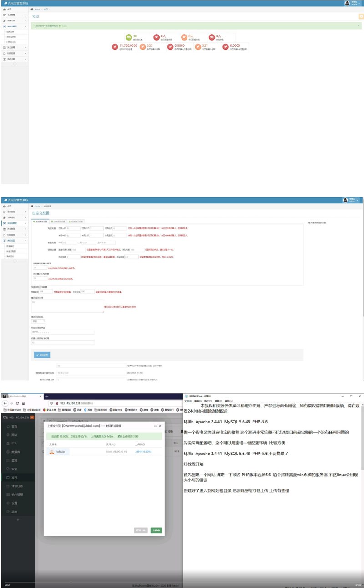Viewport: 364px width, 588px height.
Task: Click the orange settings gear in 预览 page
Action: [x=361, y=16]
